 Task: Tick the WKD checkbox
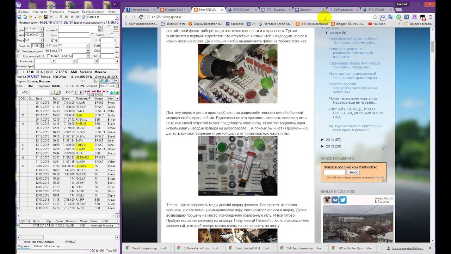pos(19,92)
